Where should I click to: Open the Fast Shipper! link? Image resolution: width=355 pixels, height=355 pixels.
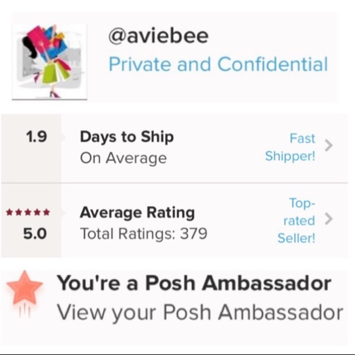(x=290, y=147)
